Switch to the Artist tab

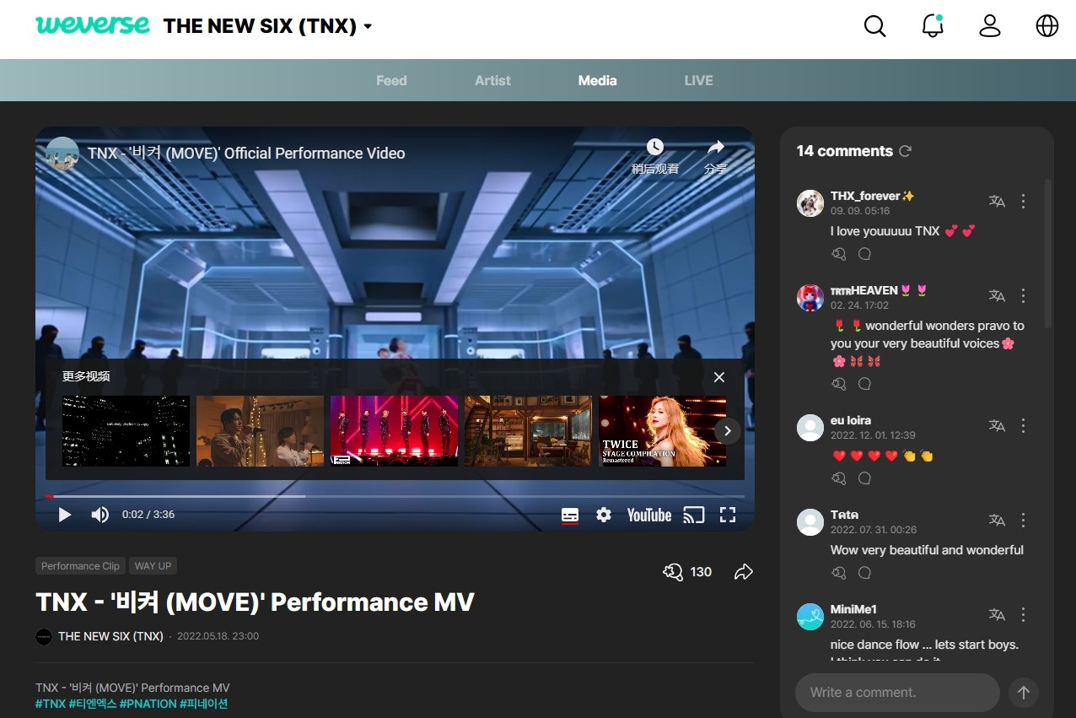click(492, 80)
